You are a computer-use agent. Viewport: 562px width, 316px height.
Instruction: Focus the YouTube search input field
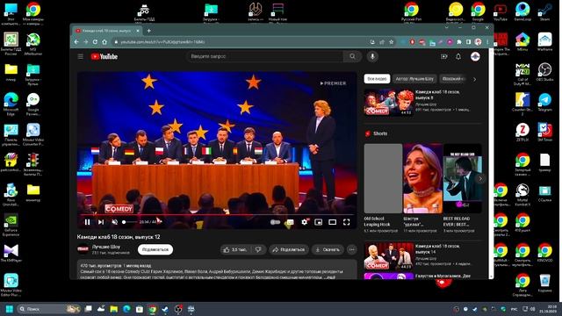coord(264,56)
